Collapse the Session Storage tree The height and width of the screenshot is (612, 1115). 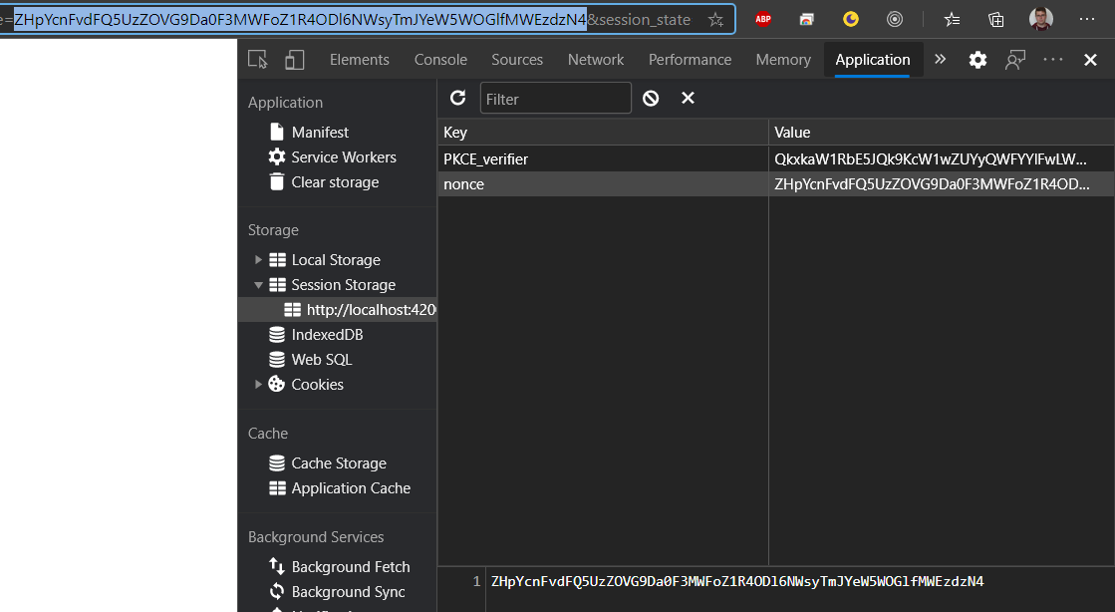click(x=258, y=284)
